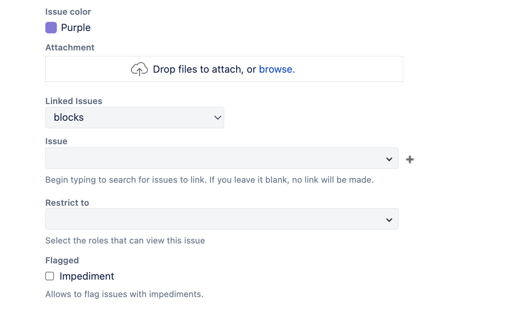Click the "Begin typing to search" help text

[209, 180]
